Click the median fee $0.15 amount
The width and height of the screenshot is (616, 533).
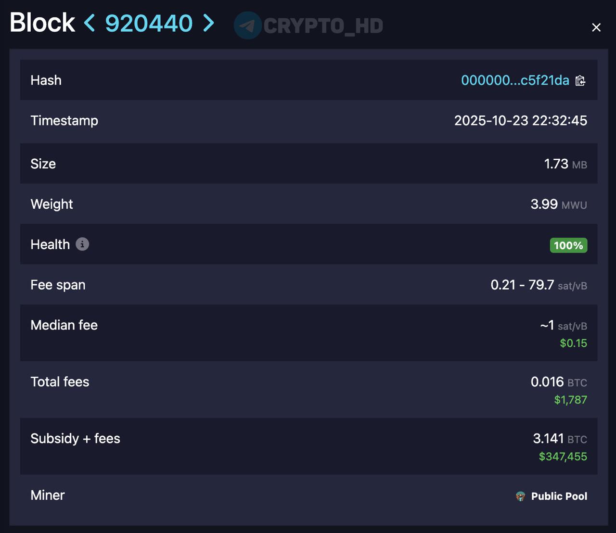(x=573, y=343)
